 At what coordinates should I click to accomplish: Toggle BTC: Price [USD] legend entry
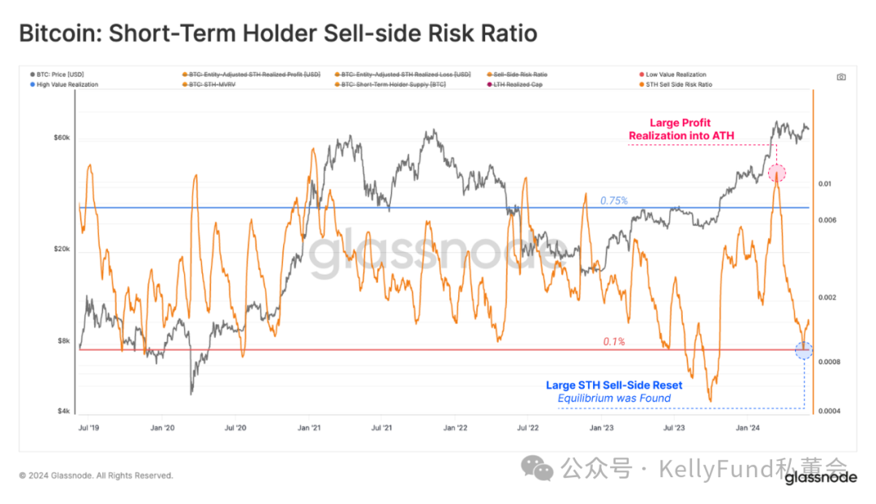coord(57,75)
